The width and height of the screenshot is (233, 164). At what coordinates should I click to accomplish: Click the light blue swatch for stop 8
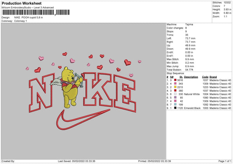click(176, 104)
